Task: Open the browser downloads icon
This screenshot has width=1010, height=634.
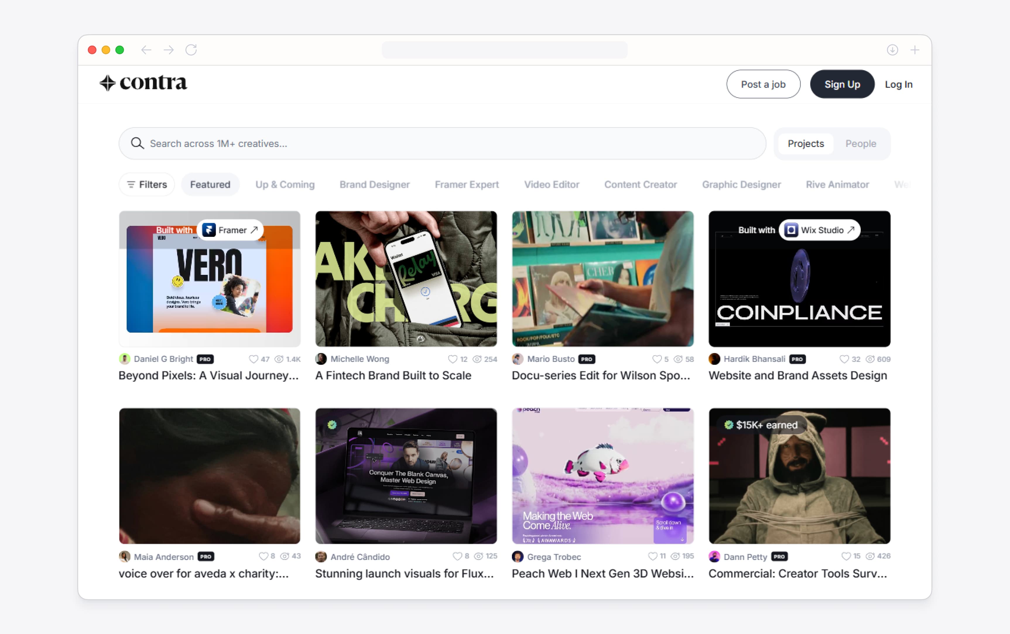Action: [x=892, y=50]
